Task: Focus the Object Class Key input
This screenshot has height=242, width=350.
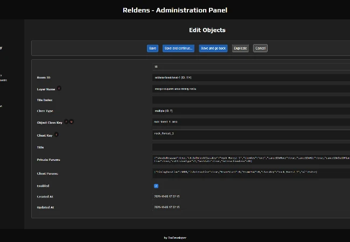Action: (x=251, y=122)
